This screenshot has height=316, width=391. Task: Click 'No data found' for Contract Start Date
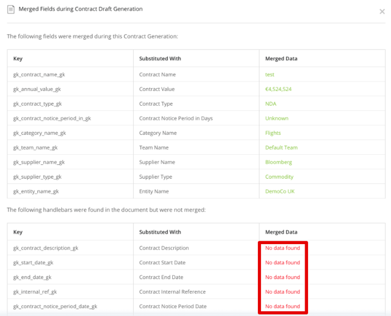tap(282, 263)
